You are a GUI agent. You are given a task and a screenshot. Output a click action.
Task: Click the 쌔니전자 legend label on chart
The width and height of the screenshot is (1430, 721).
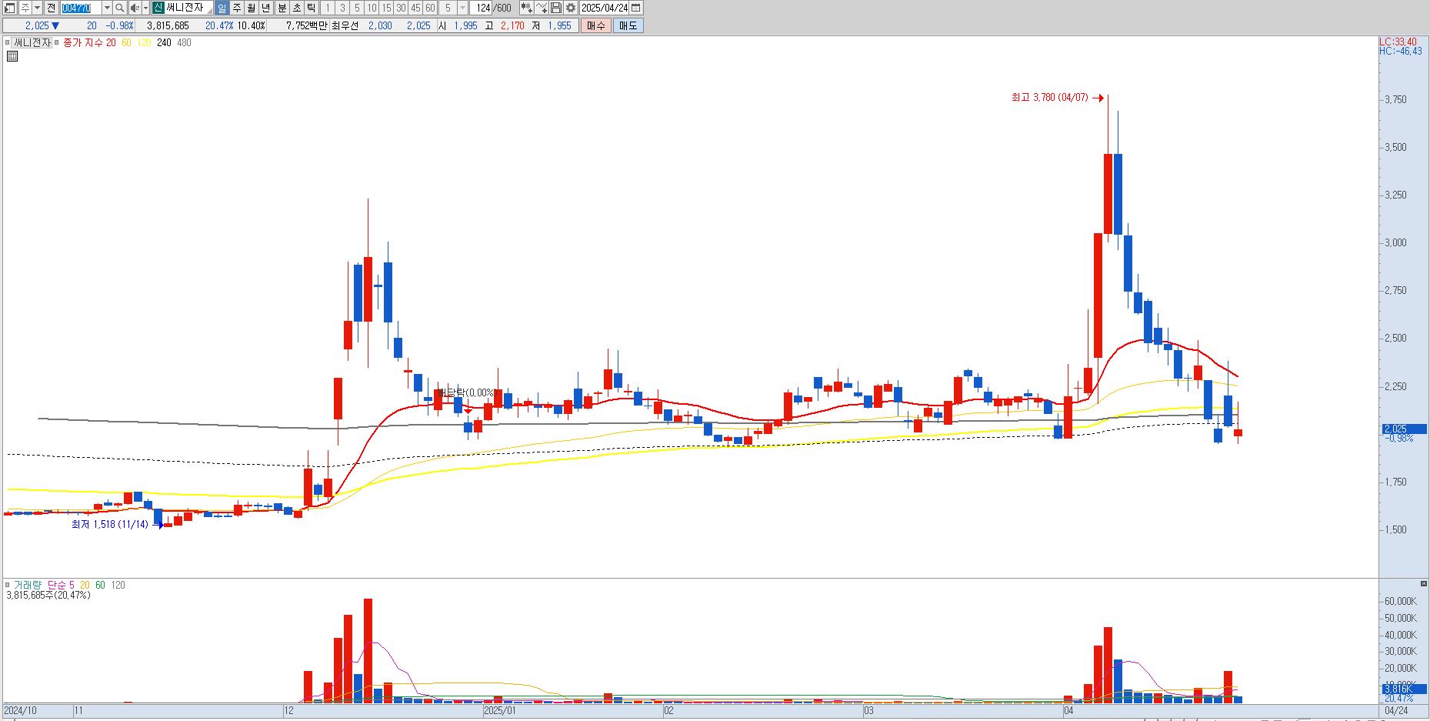tap(32, 42)
